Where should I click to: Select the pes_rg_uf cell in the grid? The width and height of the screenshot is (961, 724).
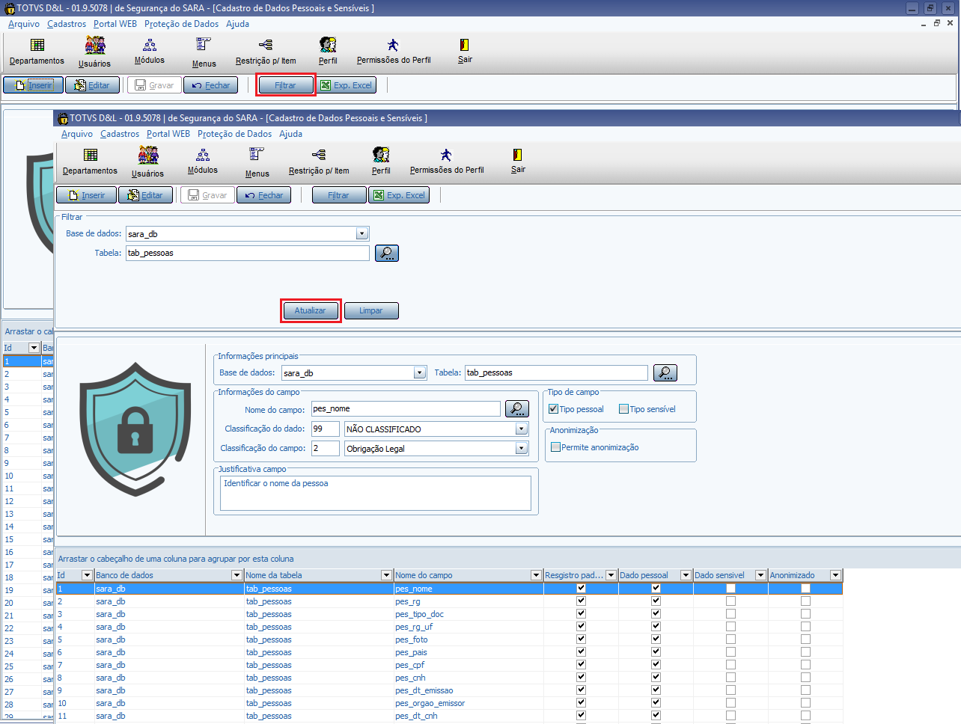point(469,627)
